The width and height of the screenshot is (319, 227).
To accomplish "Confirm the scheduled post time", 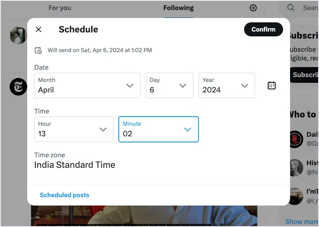I will click(263, 29).
